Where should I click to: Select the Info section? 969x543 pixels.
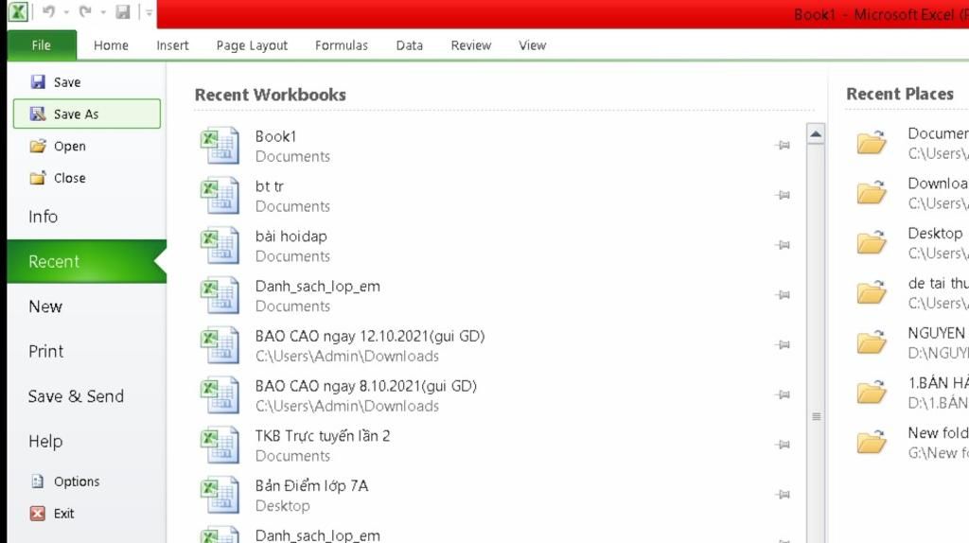coord(86,217)
